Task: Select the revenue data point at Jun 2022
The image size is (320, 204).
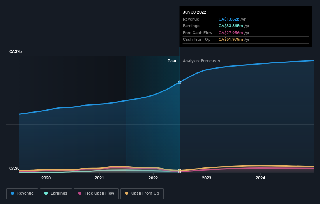Action: click(179, 82)
